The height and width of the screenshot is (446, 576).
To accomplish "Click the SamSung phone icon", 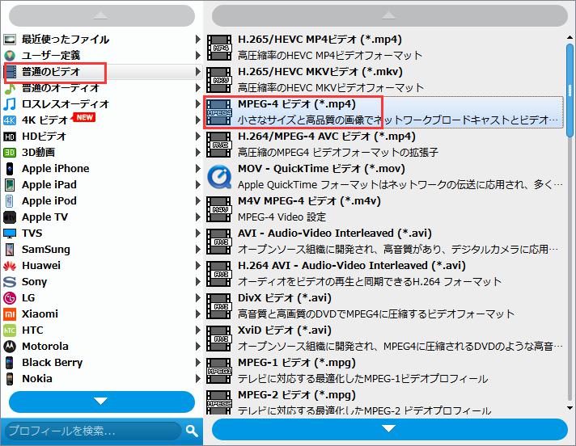I will [x=10, y=250].
